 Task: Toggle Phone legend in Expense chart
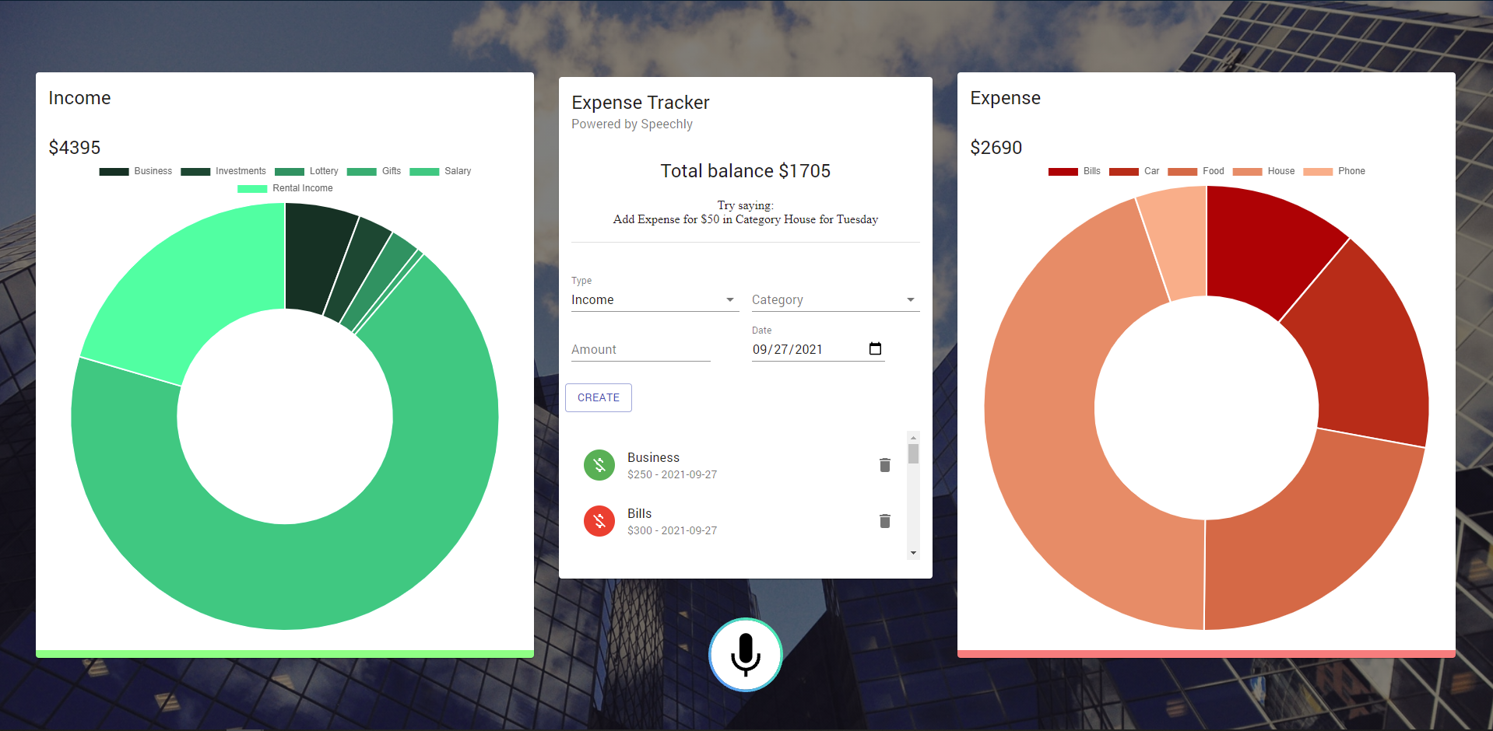(1334, 171)
